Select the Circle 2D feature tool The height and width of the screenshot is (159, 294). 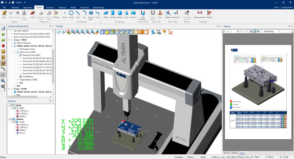tap(71, 15)
